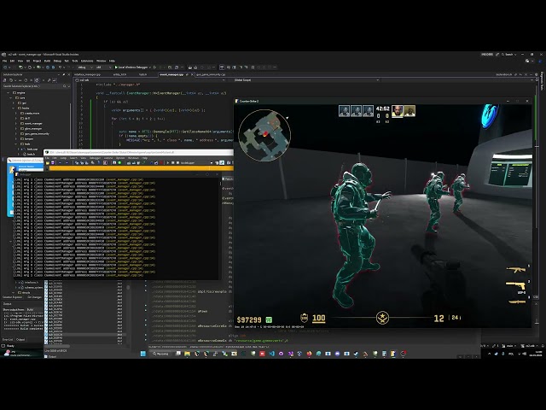This screenshot has width=546, height=410.
Task: Click the green buy cart icon beside money
Action: (x=269, y=319)
